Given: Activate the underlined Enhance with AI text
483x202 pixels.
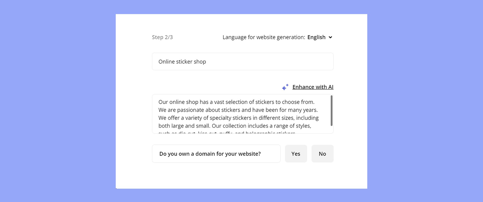Looking at the screenshot, I should [313, 87].
